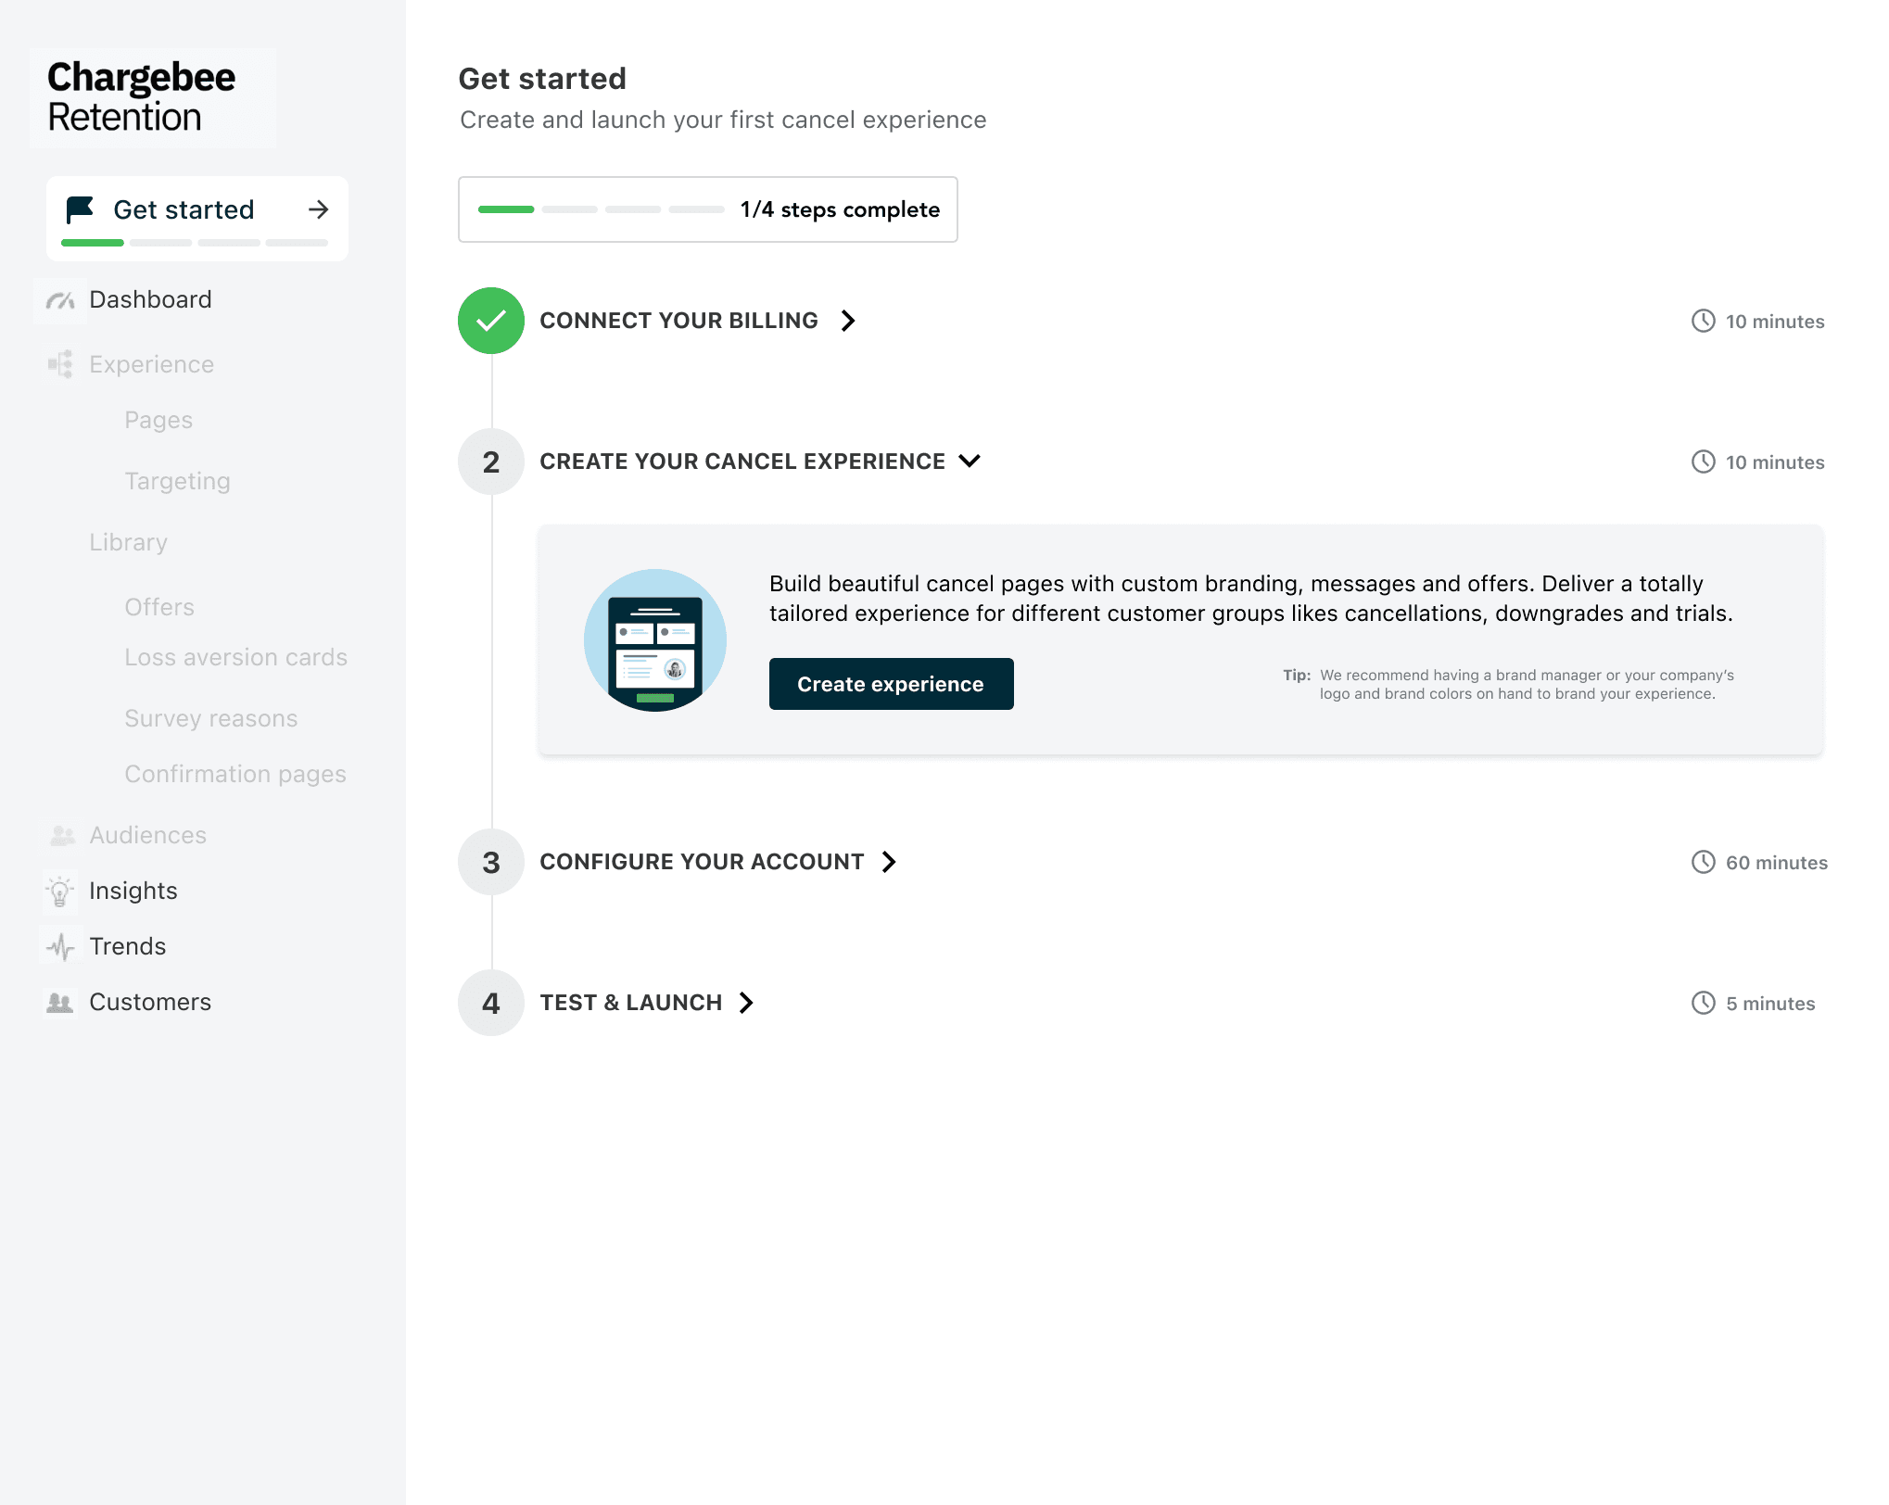Click the cancel page illustration thumbnail
Screen dimensions: 1889x1505
coord(655,640)
